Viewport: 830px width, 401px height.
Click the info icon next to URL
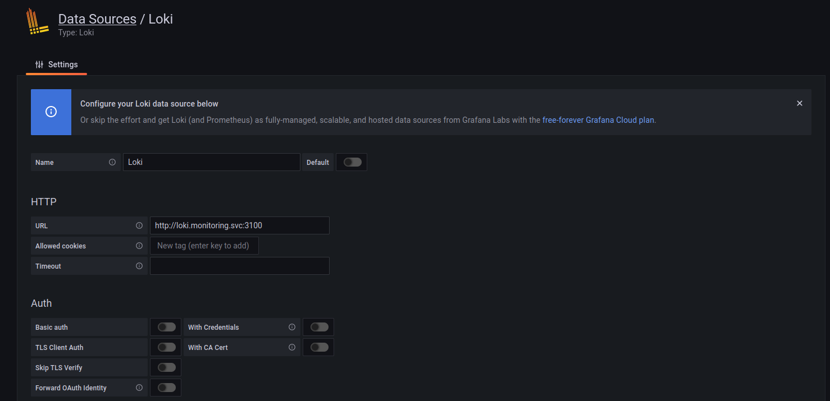(139, 225)
